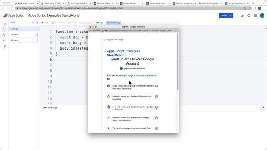Show info for Google Drive files permission

[x=156, y=97]
